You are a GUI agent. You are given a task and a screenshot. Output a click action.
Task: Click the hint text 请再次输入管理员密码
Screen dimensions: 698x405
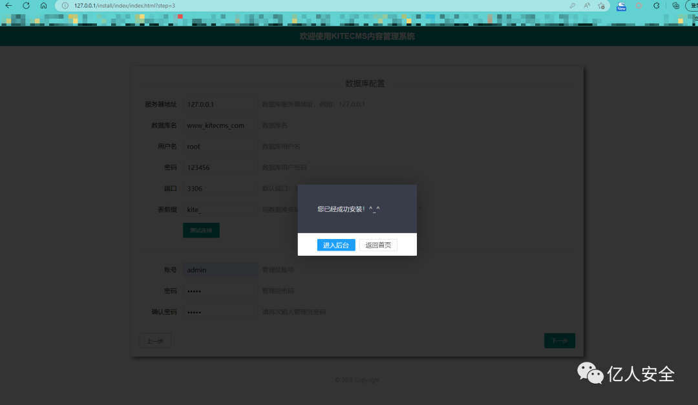tap(294, 312)
